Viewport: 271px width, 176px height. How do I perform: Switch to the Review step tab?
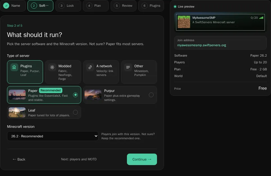click(x=123, y=6)
